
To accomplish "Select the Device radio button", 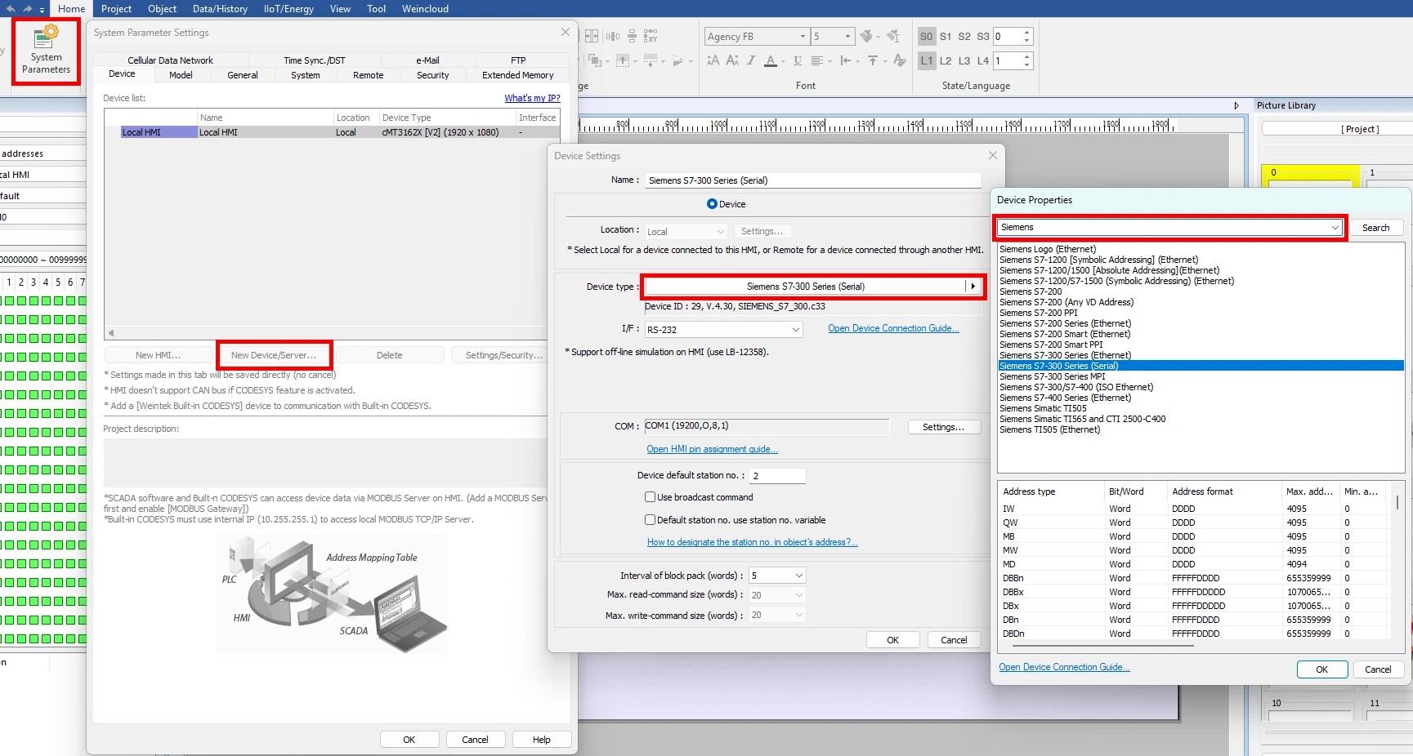I will 712,204.
